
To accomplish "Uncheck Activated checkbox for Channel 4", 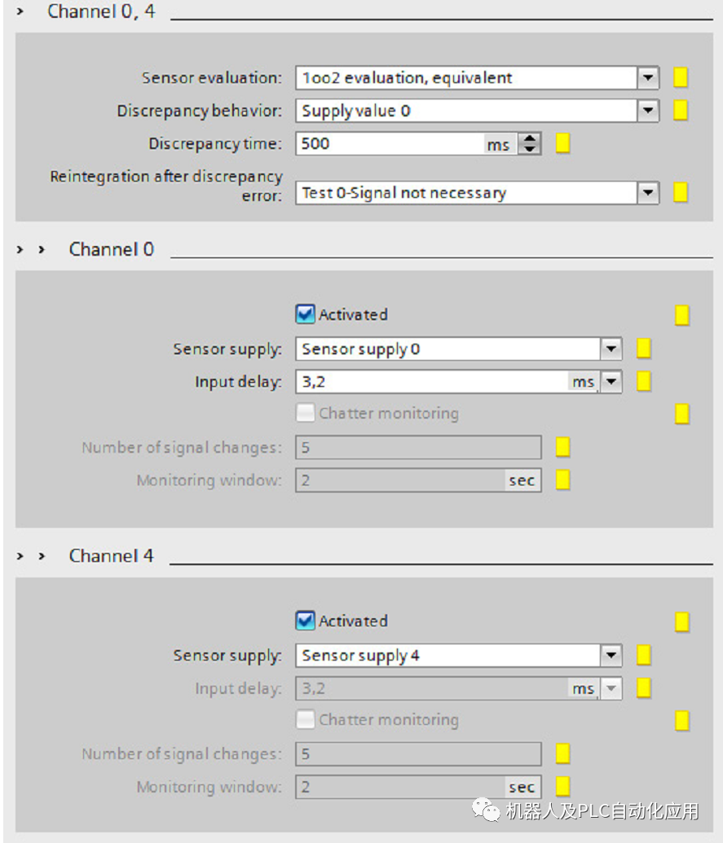I will click(305, 621).
